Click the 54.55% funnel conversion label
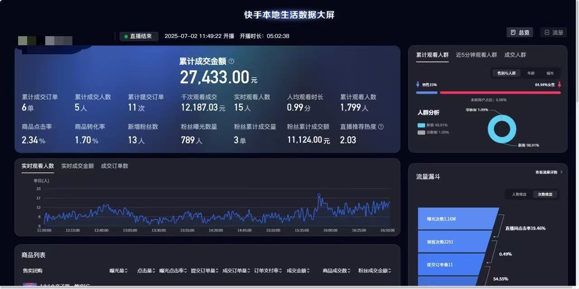Viewport: 579px width, 289px height. click(500, 279)
